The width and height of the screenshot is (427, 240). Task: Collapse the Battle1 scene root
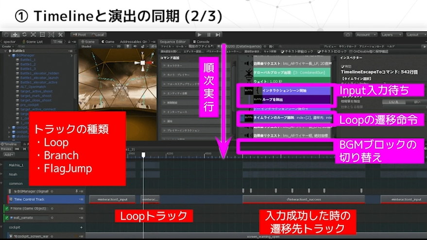click(x=6, y=51)
